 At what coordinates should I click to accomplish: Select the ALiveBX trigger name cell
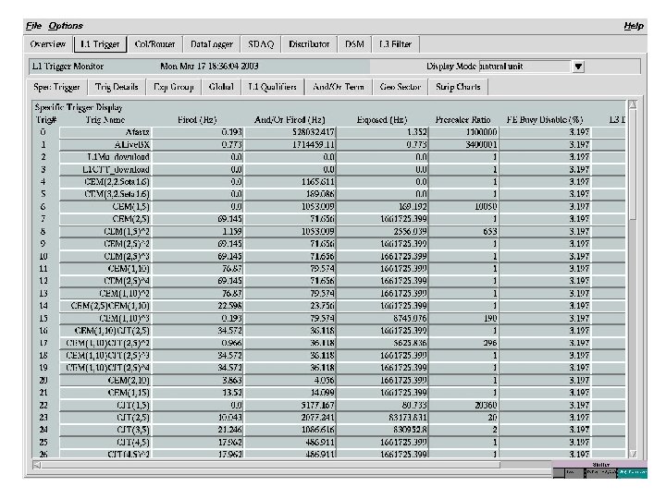point(105,145)
